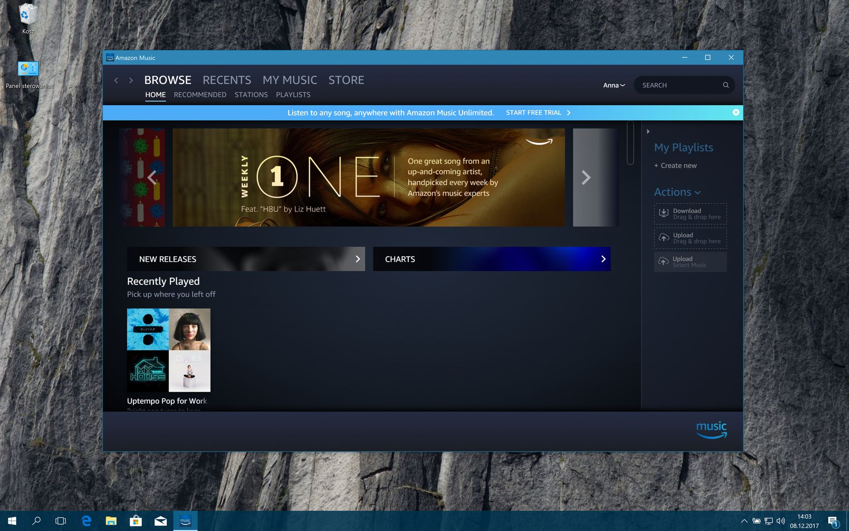Start the free trial link
849x531 pixels.
(538, 113)
